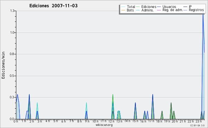Click the 1.0 value on y-axis
This screenshot has width=208, height=128.
pos(12,33)
